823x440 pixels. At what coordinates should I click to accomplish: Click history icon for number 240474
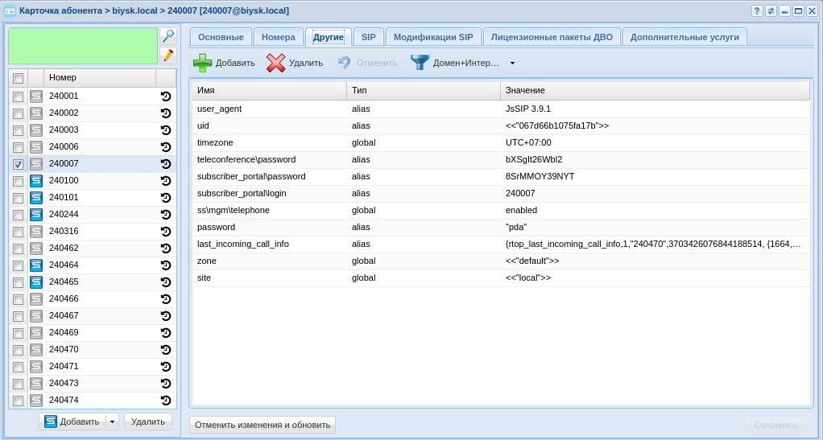pyautogui.click(x=166, y=400)
